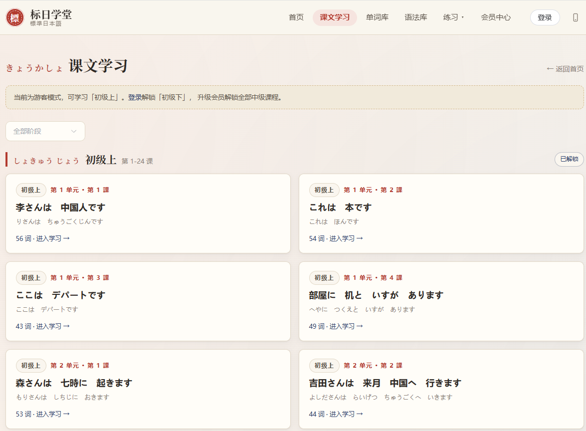Expand the 练习 navigation dropdown
Viewport: 586px width, 431px height.
tap(453, 17)
